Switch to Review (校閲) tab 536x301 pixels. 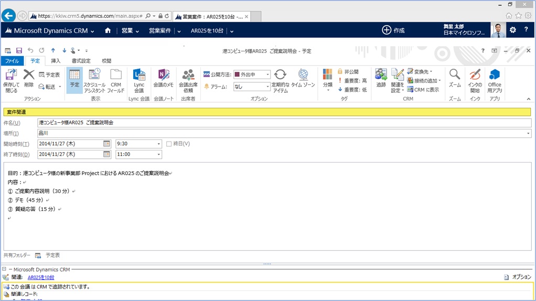click(x=106, y=61)
